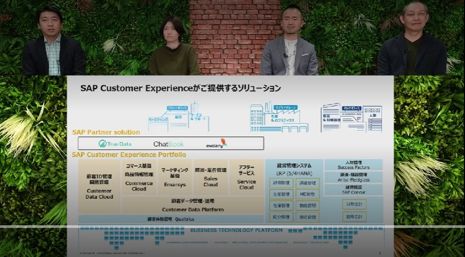This screenshot has height=257, width=465.
Task: Click the slide title SAP Customer Experienceがご提供するソリューション
Action: (x=181, y=88)
